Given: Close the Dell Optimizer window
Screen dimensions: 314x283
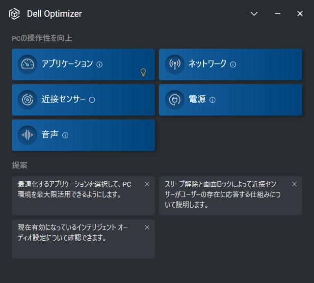Looking at the screenshot, I should pyautogui.click(x=300, y=14).
